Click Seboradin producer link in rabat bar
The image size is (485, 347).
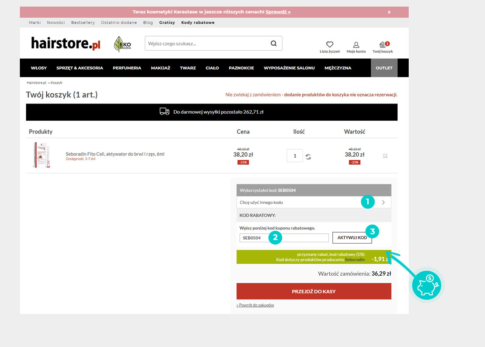[355, 260]
